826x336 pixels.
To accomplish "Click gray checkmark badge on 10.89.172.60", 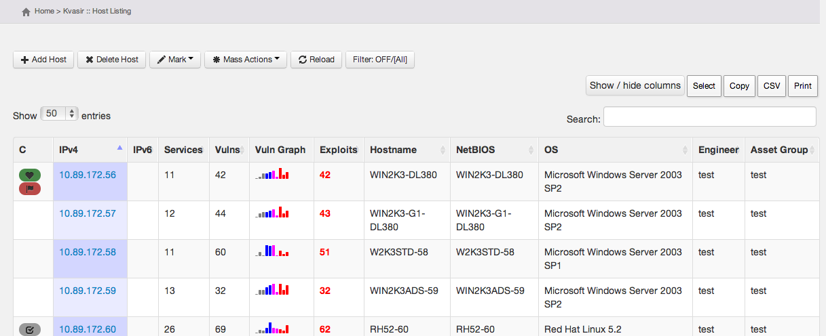I will 30,330.
